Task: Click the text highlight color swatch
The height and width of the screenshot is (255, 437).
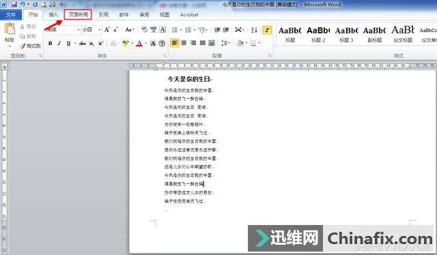Action: point(125,44)
